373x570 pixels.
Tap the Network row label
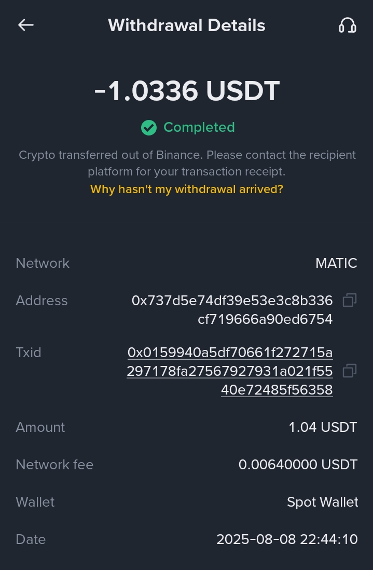click(x=43, y=263)
